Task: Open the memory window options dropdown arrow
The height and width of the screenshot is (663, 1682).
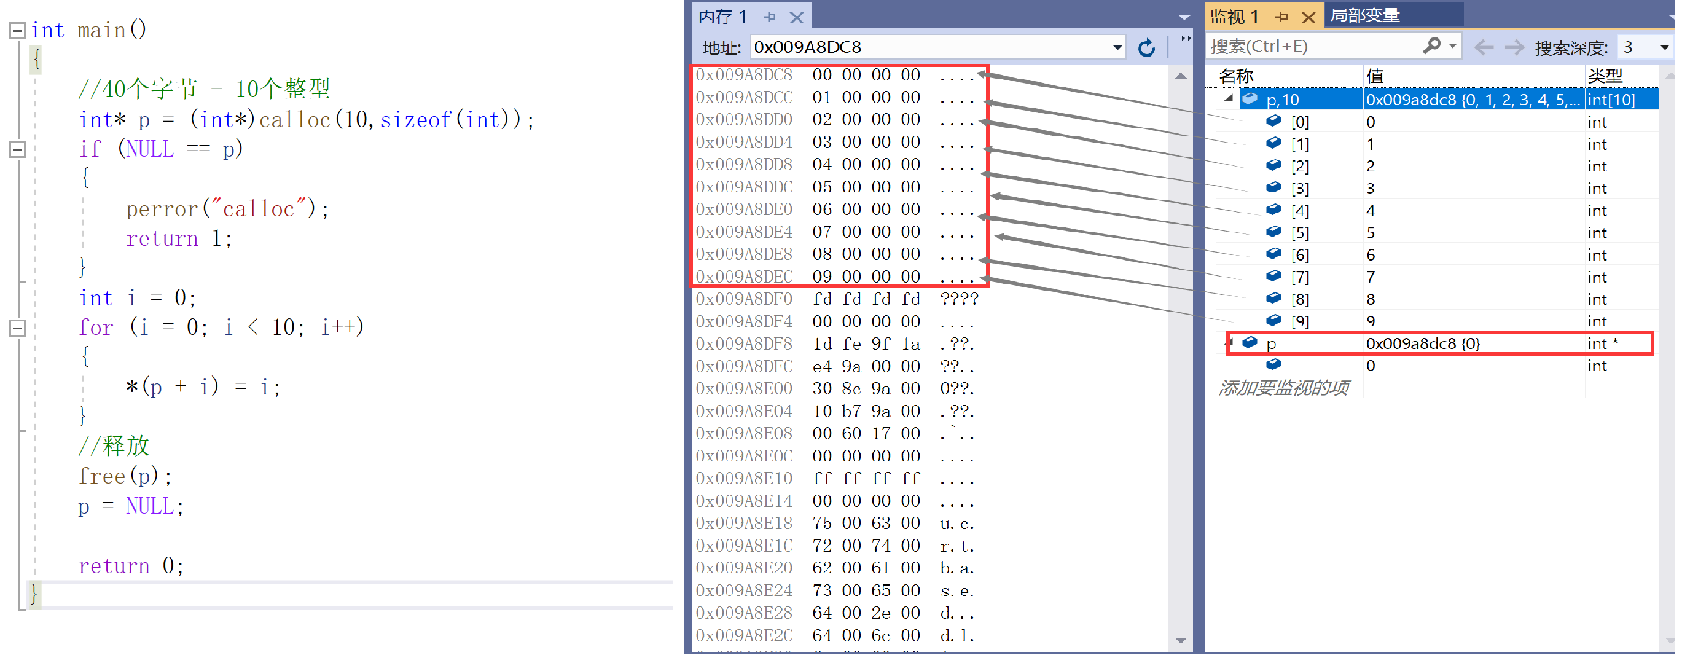Action: tap(1184, 18)
